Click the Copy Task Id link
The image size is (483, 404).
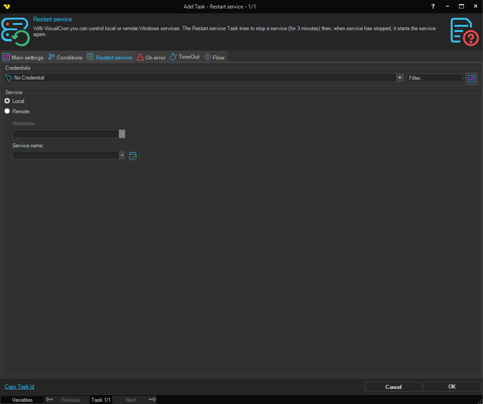click(20, 387)
